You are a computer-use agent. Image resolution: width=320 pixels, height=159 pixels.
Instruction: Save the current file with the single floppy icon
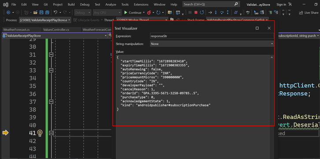[x=41, y=13]
